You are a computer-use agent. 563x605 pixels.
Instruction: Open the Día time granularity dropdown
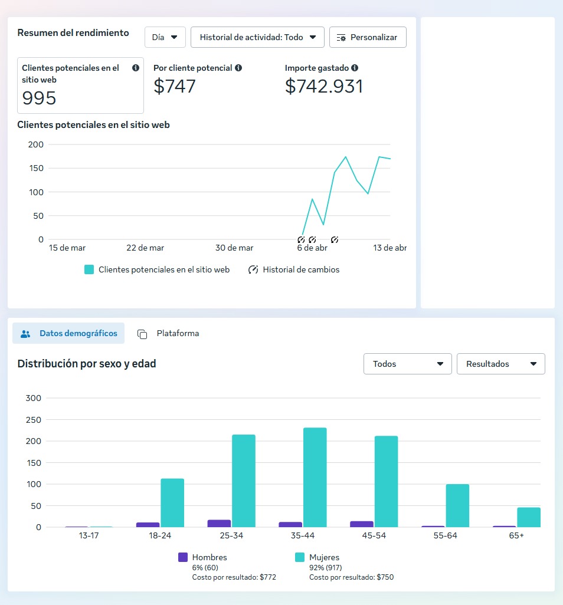point(165,37)
